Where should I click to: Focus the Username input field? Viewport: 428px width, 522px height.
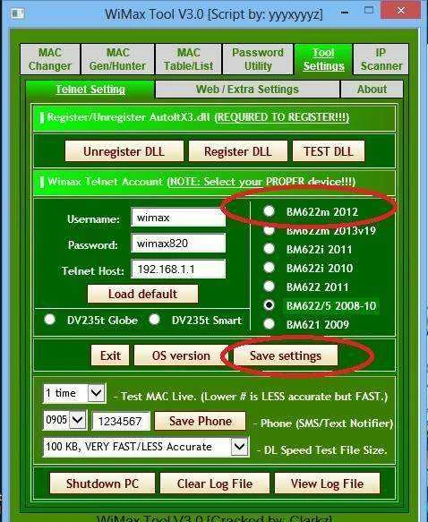[x=178, y=218]
